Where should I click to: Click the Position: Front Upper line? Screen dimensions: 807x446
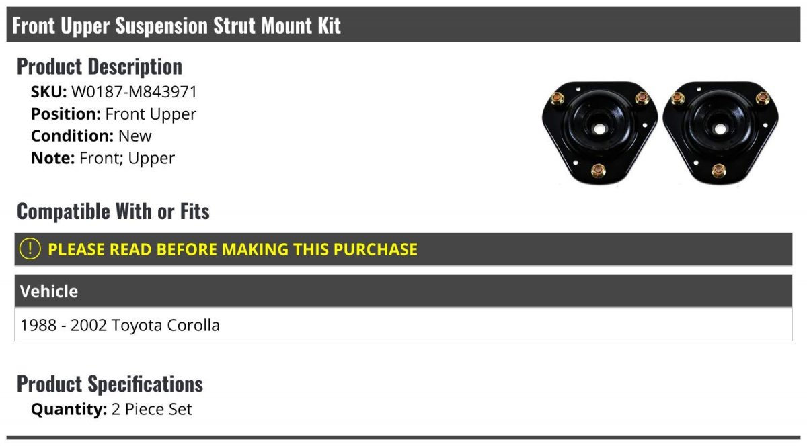pos(114,114)
